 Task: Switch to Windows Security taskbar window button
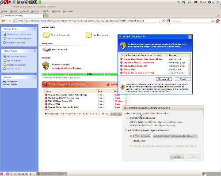(52, 174)
